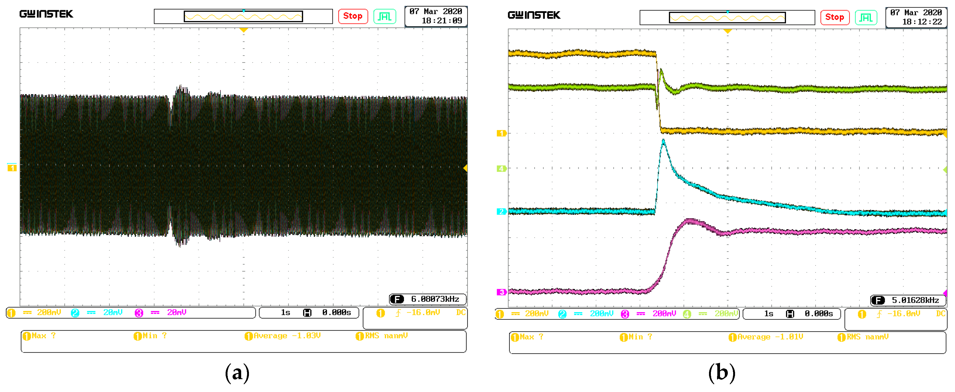Click the orange trigger position marker, left plot
The width and height of the screenshot is (955, 392).
[244, 30]
